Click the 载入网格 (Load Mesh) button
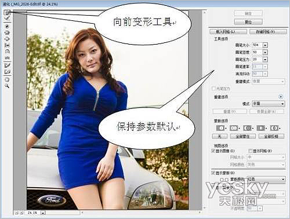 [228, 31]
